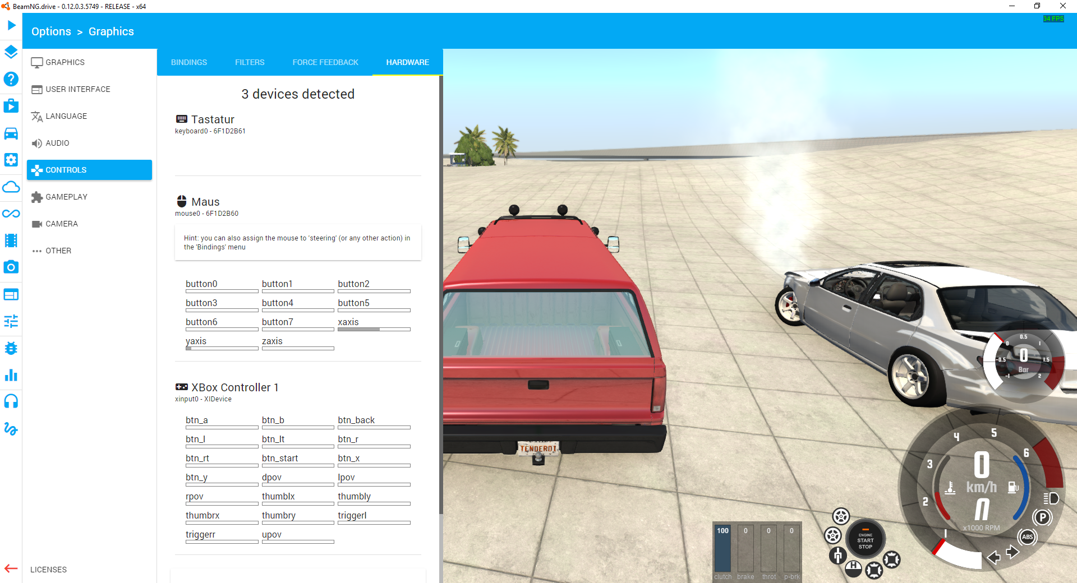Click the infinity loop sidebar icon
The image size is (1077, 583).
[11, 214]
